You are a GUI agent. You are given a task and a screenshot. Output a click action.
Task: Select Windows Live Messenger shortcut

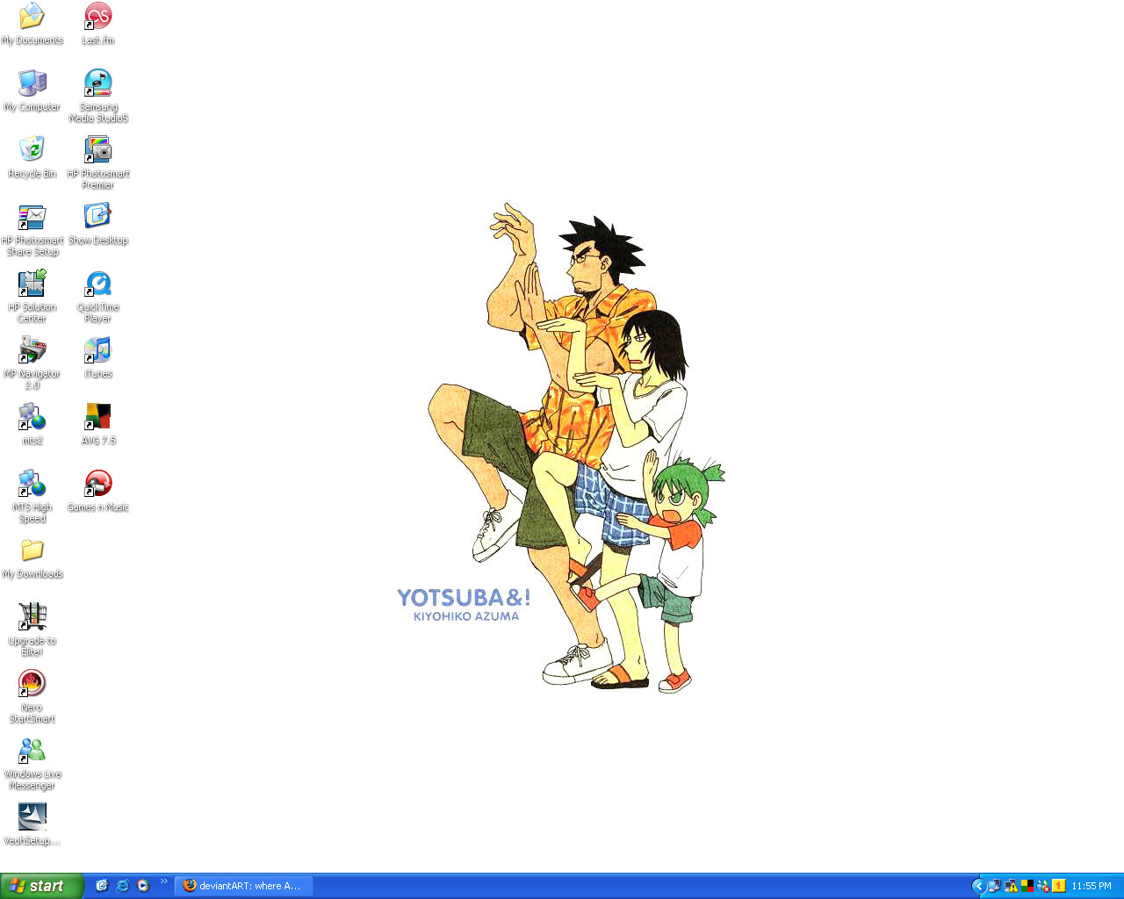click(x=32, y=762)
